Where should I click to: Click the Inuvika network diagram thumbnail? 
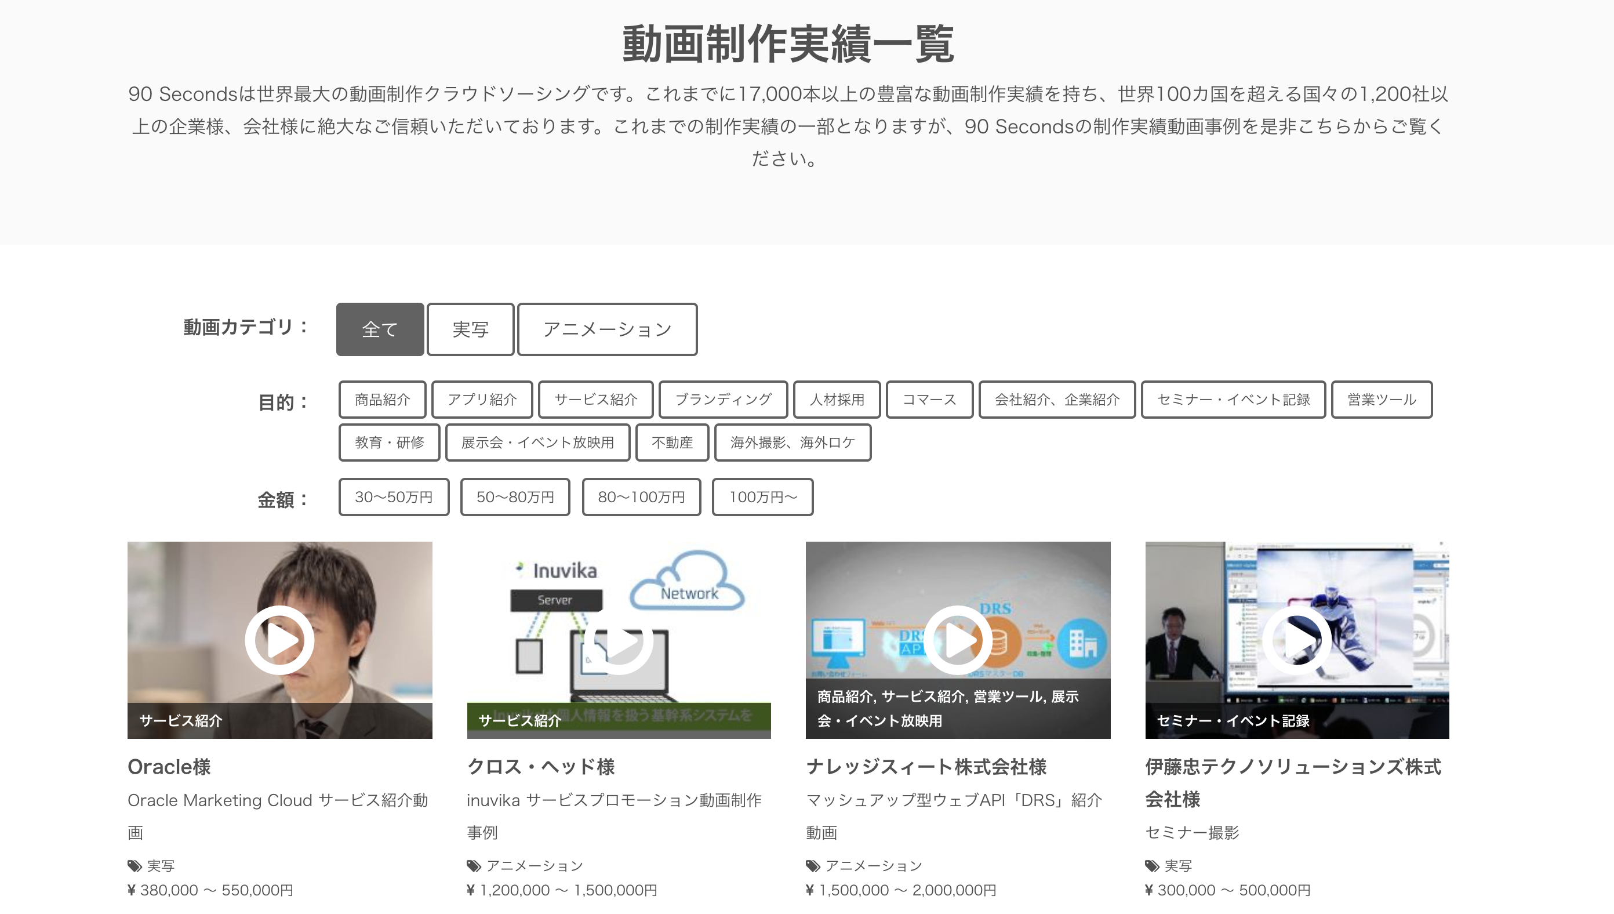[619, 640]
